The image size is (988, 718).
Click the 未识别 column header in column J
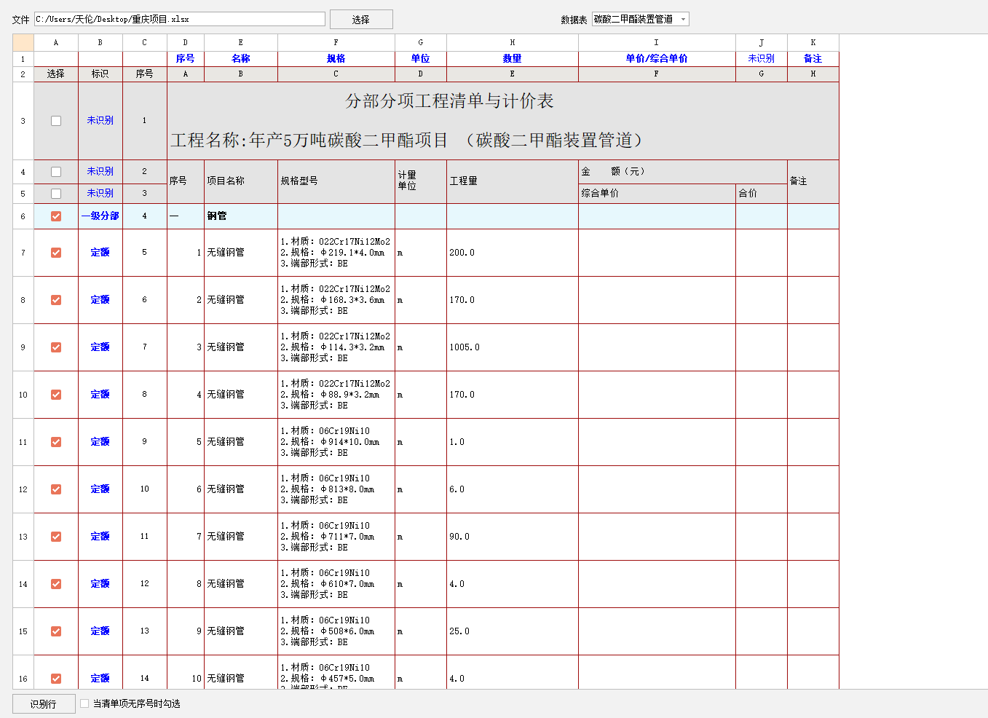(762, 59)
